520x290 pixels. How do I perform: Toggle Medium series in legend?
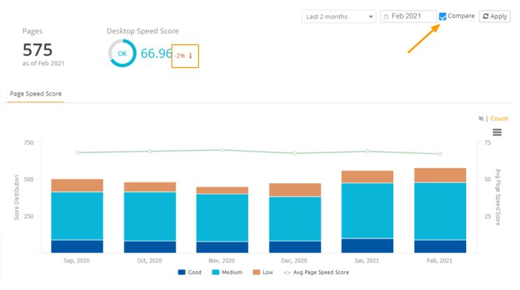point(227,272)
